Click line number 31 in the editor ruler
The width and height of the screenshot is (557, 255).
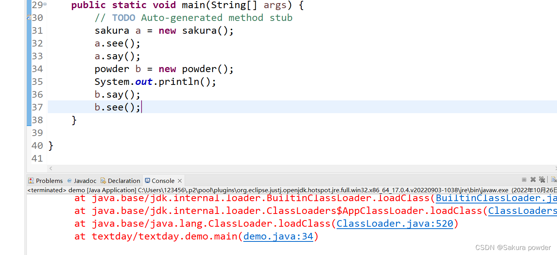pyautogui.click(x=37, y=30)
